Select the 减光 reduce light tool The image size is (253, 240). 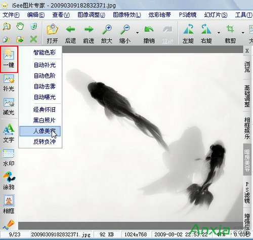point(9,107)
